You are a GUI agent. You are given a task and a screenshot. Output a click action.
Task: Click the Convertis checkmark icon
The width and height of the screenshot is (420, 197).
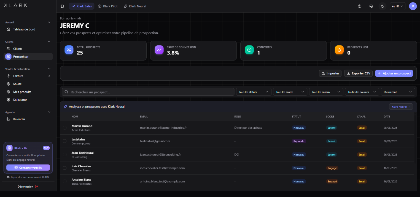249,50
